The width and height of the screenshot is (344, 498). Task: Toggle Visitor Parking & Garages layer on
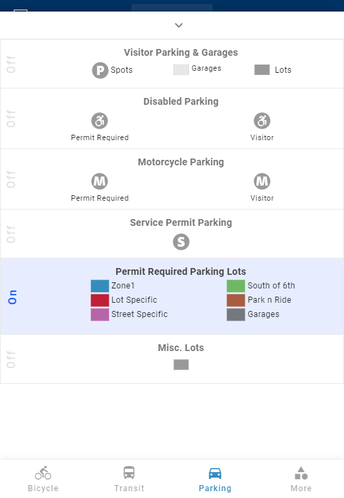(x=11, y=64)
